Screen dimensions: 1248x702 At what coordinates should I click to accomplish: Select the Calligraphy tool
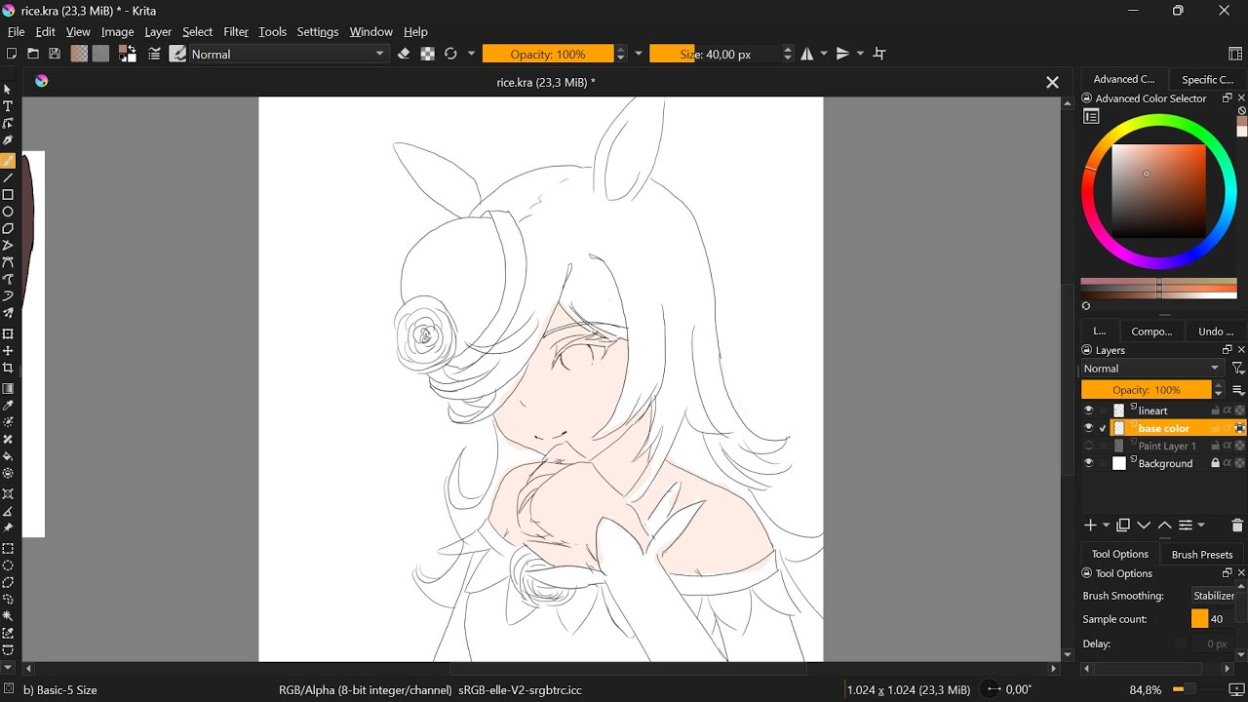9,141
